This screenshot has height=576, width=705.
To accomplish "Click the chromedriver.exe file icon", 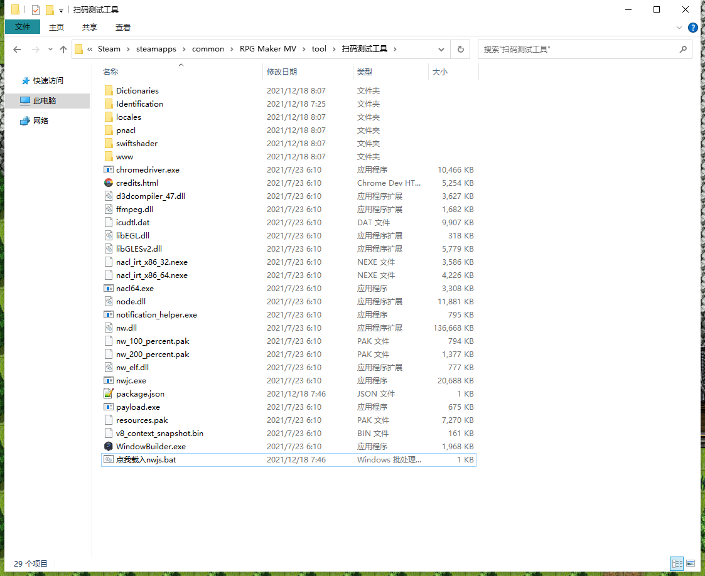I will (109, 170).
